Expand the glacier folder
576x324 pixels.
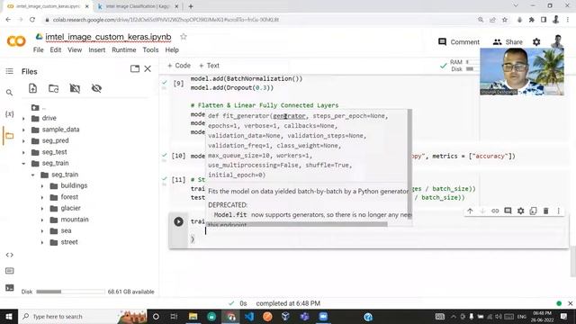pyautogui.click(x=42, y=208)
